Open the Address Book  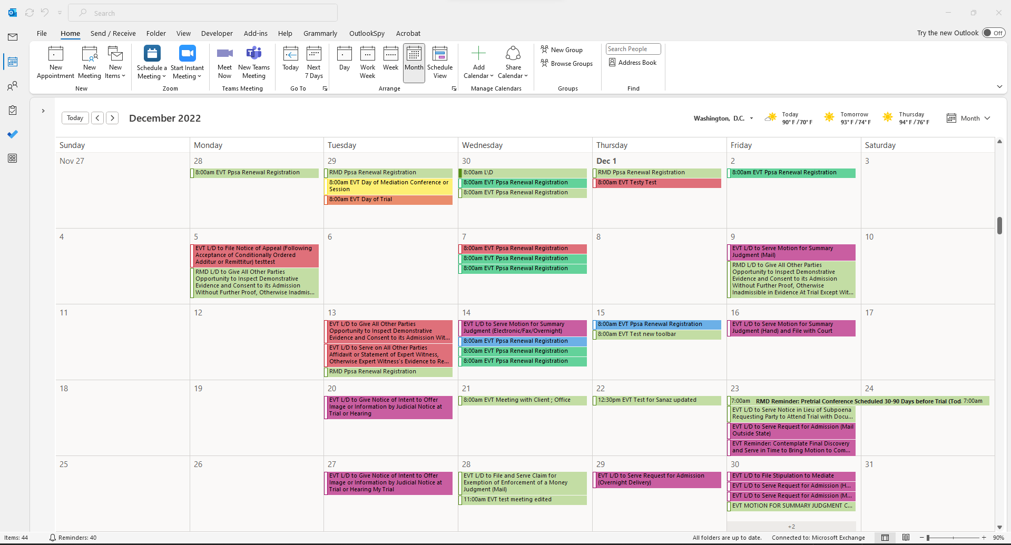[x=633, y=63]
